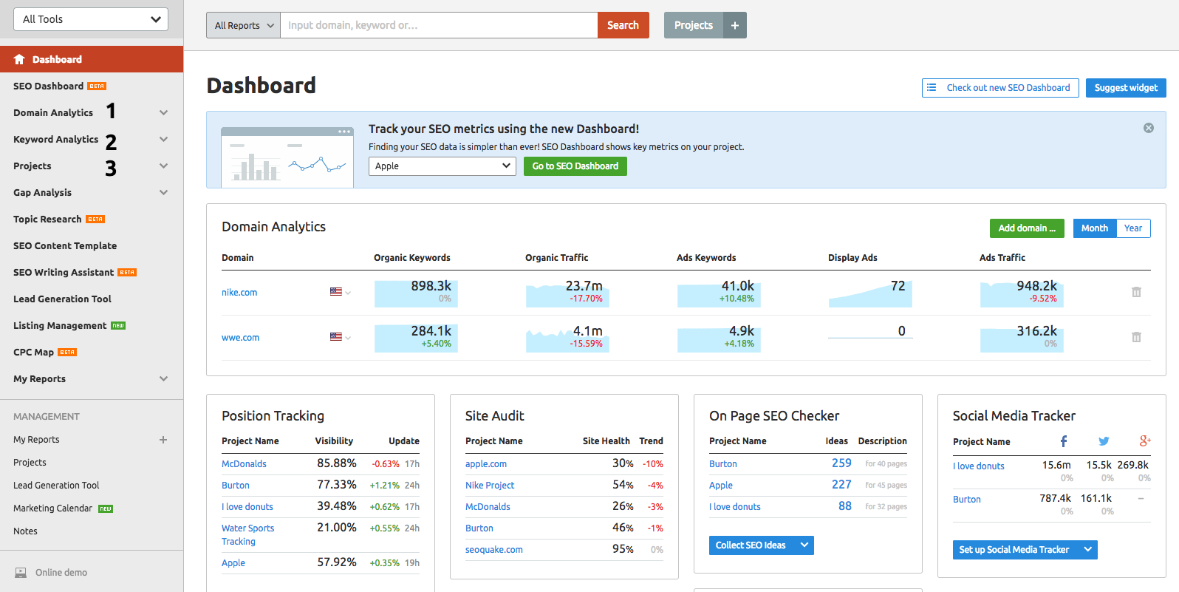Open Apple in Position Tracking

(x=233, y=563)
